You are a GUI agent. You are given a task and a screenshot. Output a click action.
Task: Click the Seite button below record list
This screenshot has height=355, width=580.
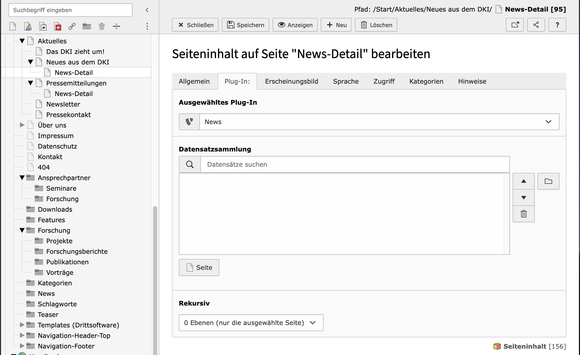[x=199, y=267]
